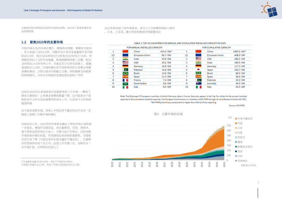Click Pakistan's flag beside 52.2 GW
The height and width of the screenshot is (200, 282).
coord(199,80)
